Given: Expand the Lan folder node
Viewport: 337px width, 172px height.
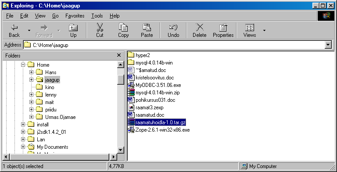Looking at the screenshot, I should (x=23, y=140).
